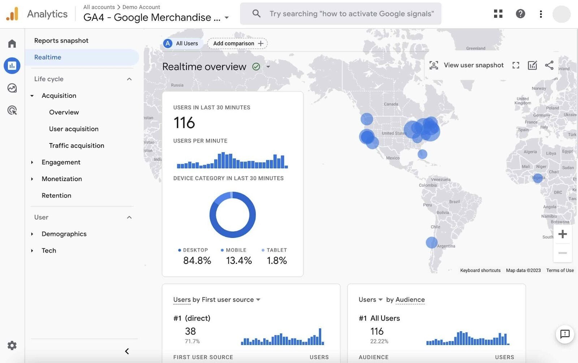Expand the Demographics tree arrow
Screen dimensions: 578x363
click(32, 234)
